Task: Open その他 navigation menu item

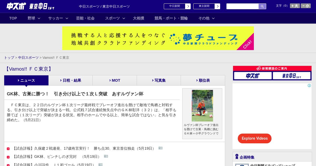Action: (x=204, y=18)
